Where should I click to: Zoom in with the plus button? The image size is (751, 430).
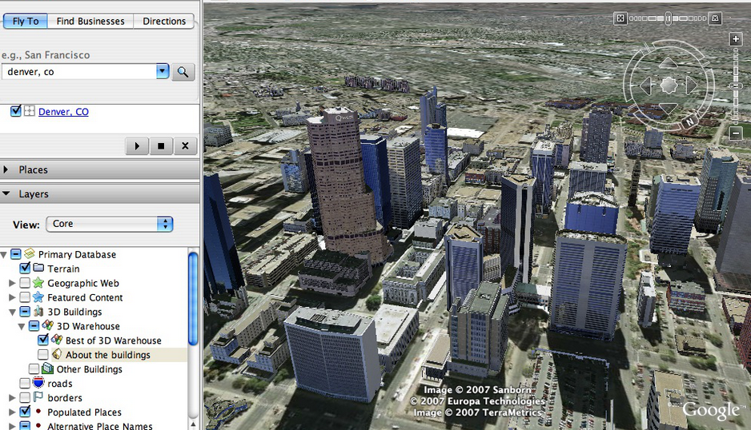(x=736, y=39)
